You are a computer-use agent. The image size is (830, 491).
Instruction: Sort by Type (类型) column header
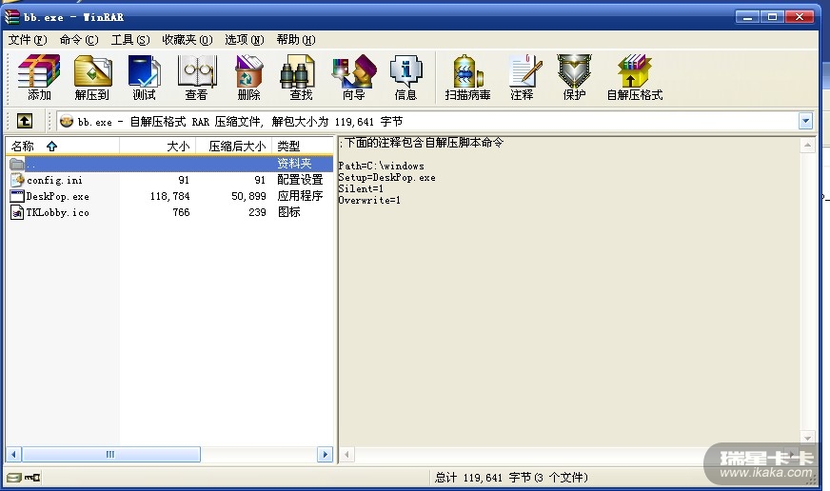point(303,146)
